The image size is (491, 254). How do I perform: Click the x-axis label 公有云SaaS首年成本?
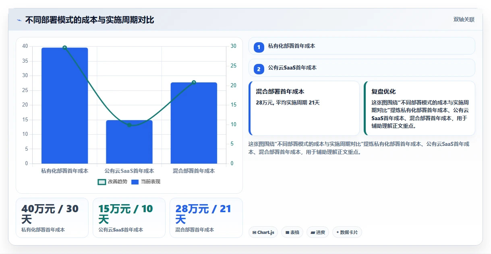coord(129,171)
